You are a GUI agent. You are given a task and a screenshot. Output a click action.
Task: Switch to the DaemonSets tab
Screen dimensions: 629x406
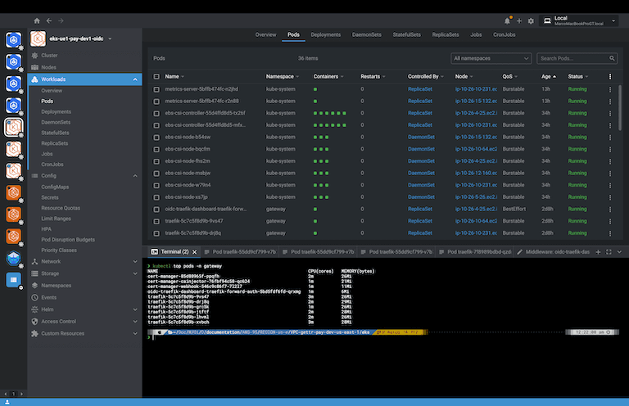coord(367,35)
